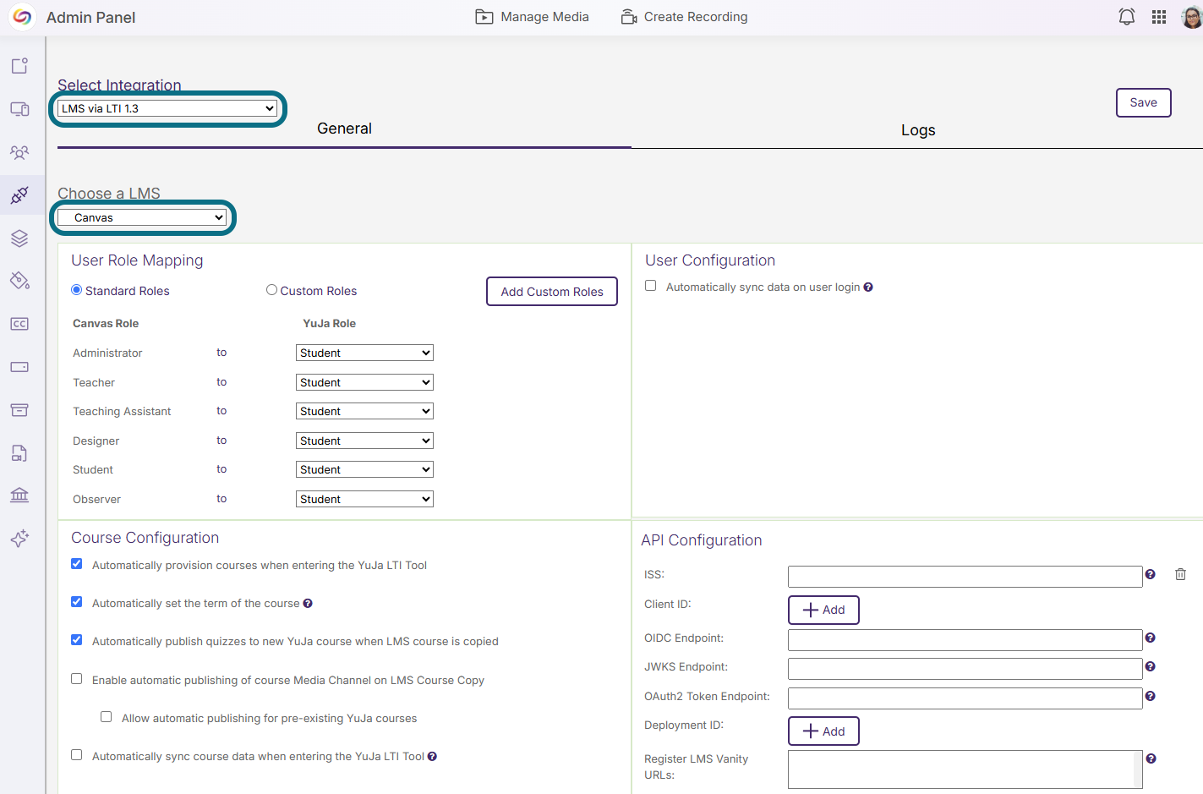Click help icon next to OIDC Endpoint

[x=1150, y=638]
